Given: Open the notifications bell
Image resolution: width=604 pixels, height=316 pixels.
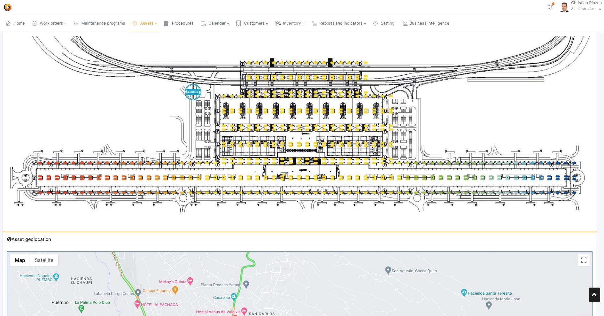Looking at the screenshot, I should tap(550, 7).
